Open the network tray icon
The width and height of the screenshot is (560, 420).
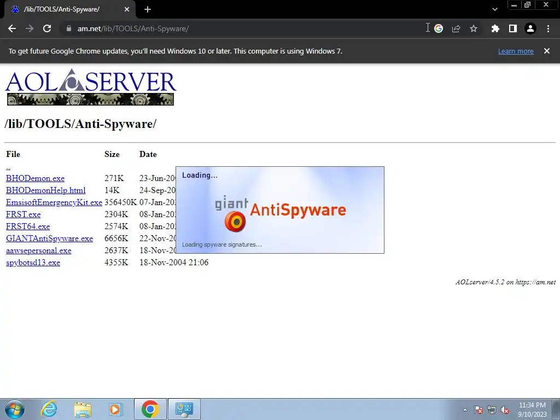[x=492, y=410]
